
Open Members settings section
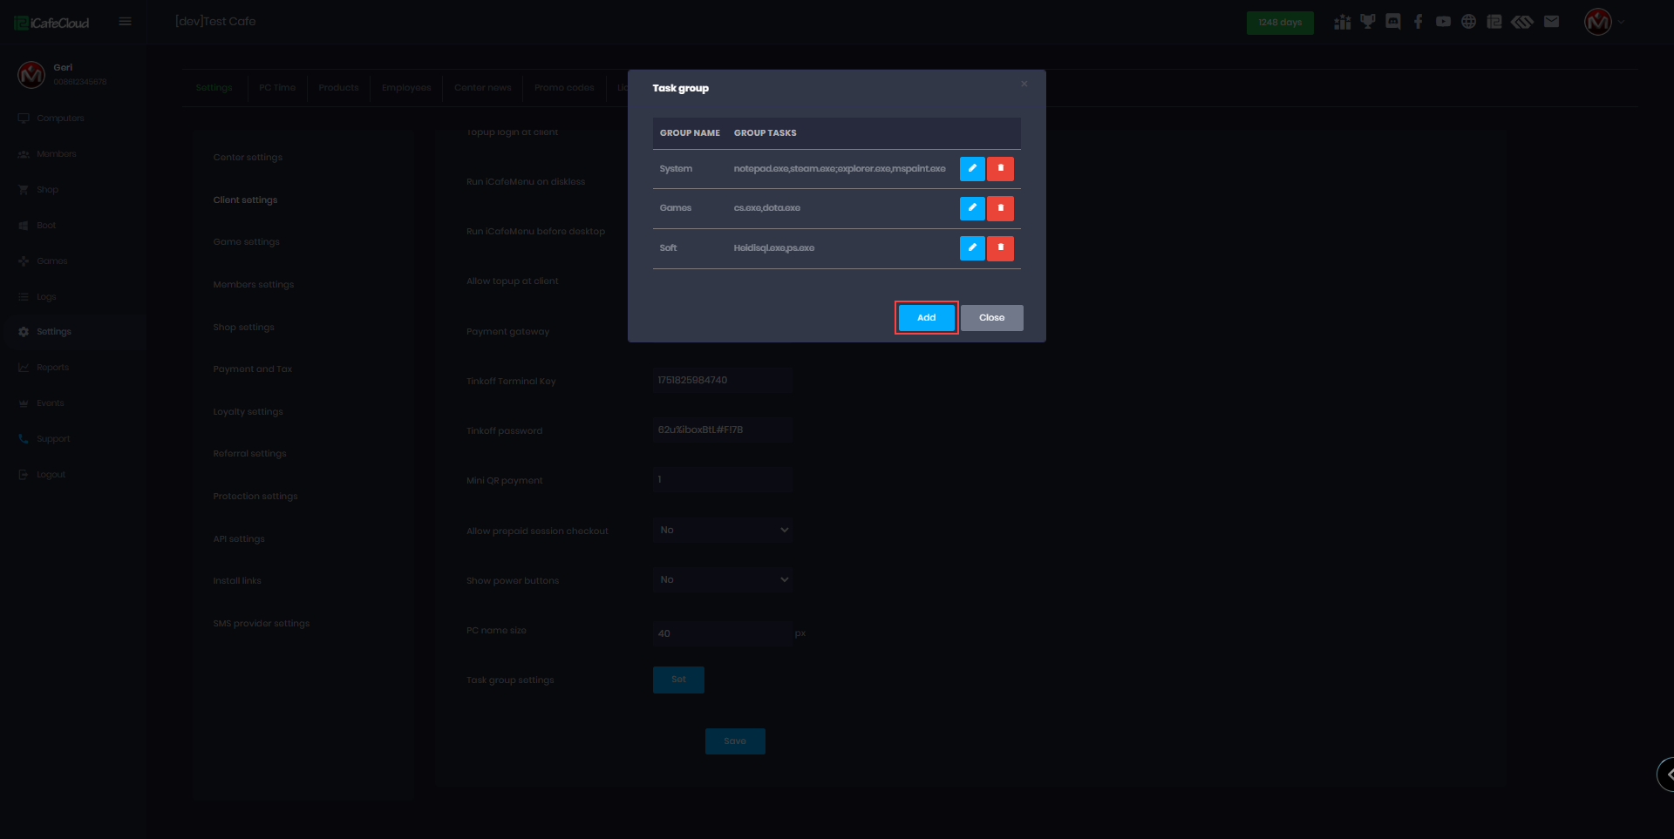tap(254, 285)
